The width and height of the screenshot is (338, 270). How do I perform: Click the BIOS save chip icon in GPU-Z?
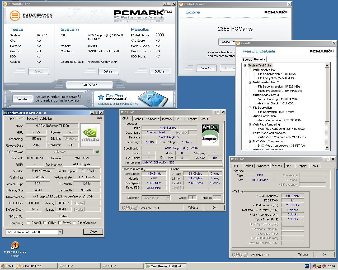(97, 152)
